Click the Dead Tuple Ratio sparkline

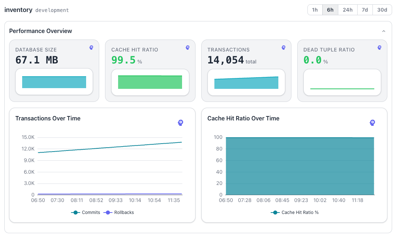point(342,88)
